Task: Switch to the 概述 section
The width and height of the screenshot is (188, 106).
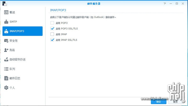Action: tap(22, 12)
